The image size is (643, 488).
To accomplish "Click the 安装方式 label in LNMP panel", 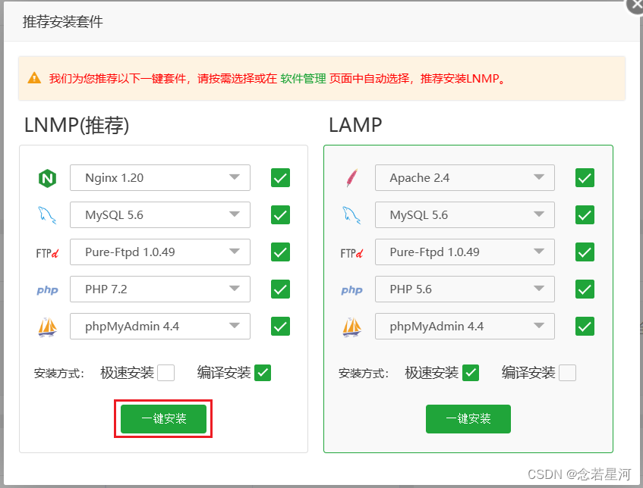I will (x=59, y=374).
